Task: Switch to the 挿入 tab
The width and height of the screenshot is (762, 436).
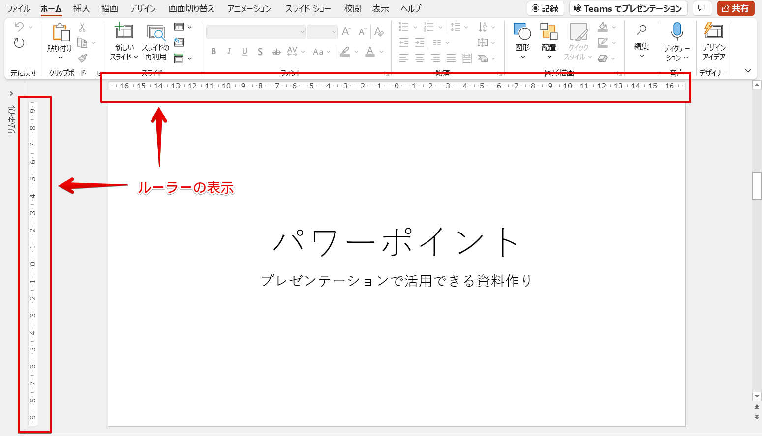Action: click(81, 9)
